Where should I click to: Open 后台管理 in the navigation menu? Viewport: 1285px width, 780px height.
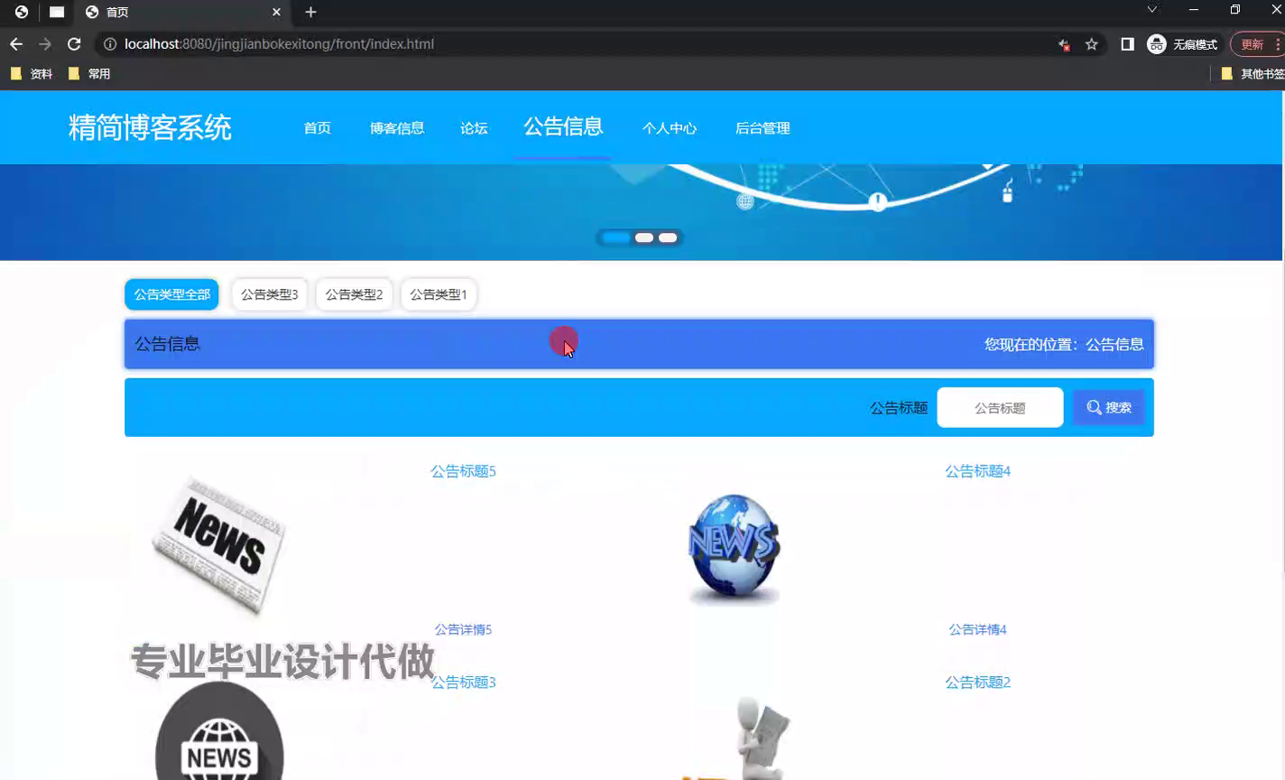763,128
